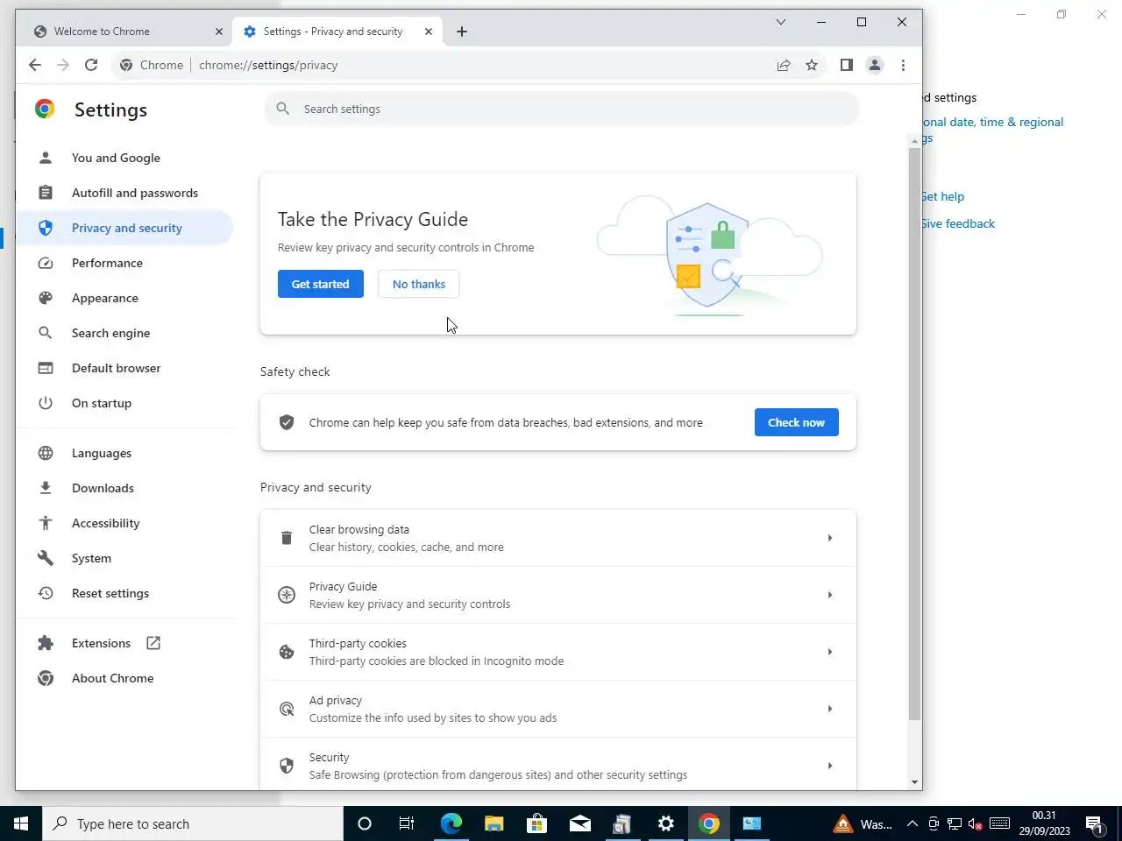1122x841 pixels.
Task: Open the Chrome profile avatar menu
Action: (875, 65)
